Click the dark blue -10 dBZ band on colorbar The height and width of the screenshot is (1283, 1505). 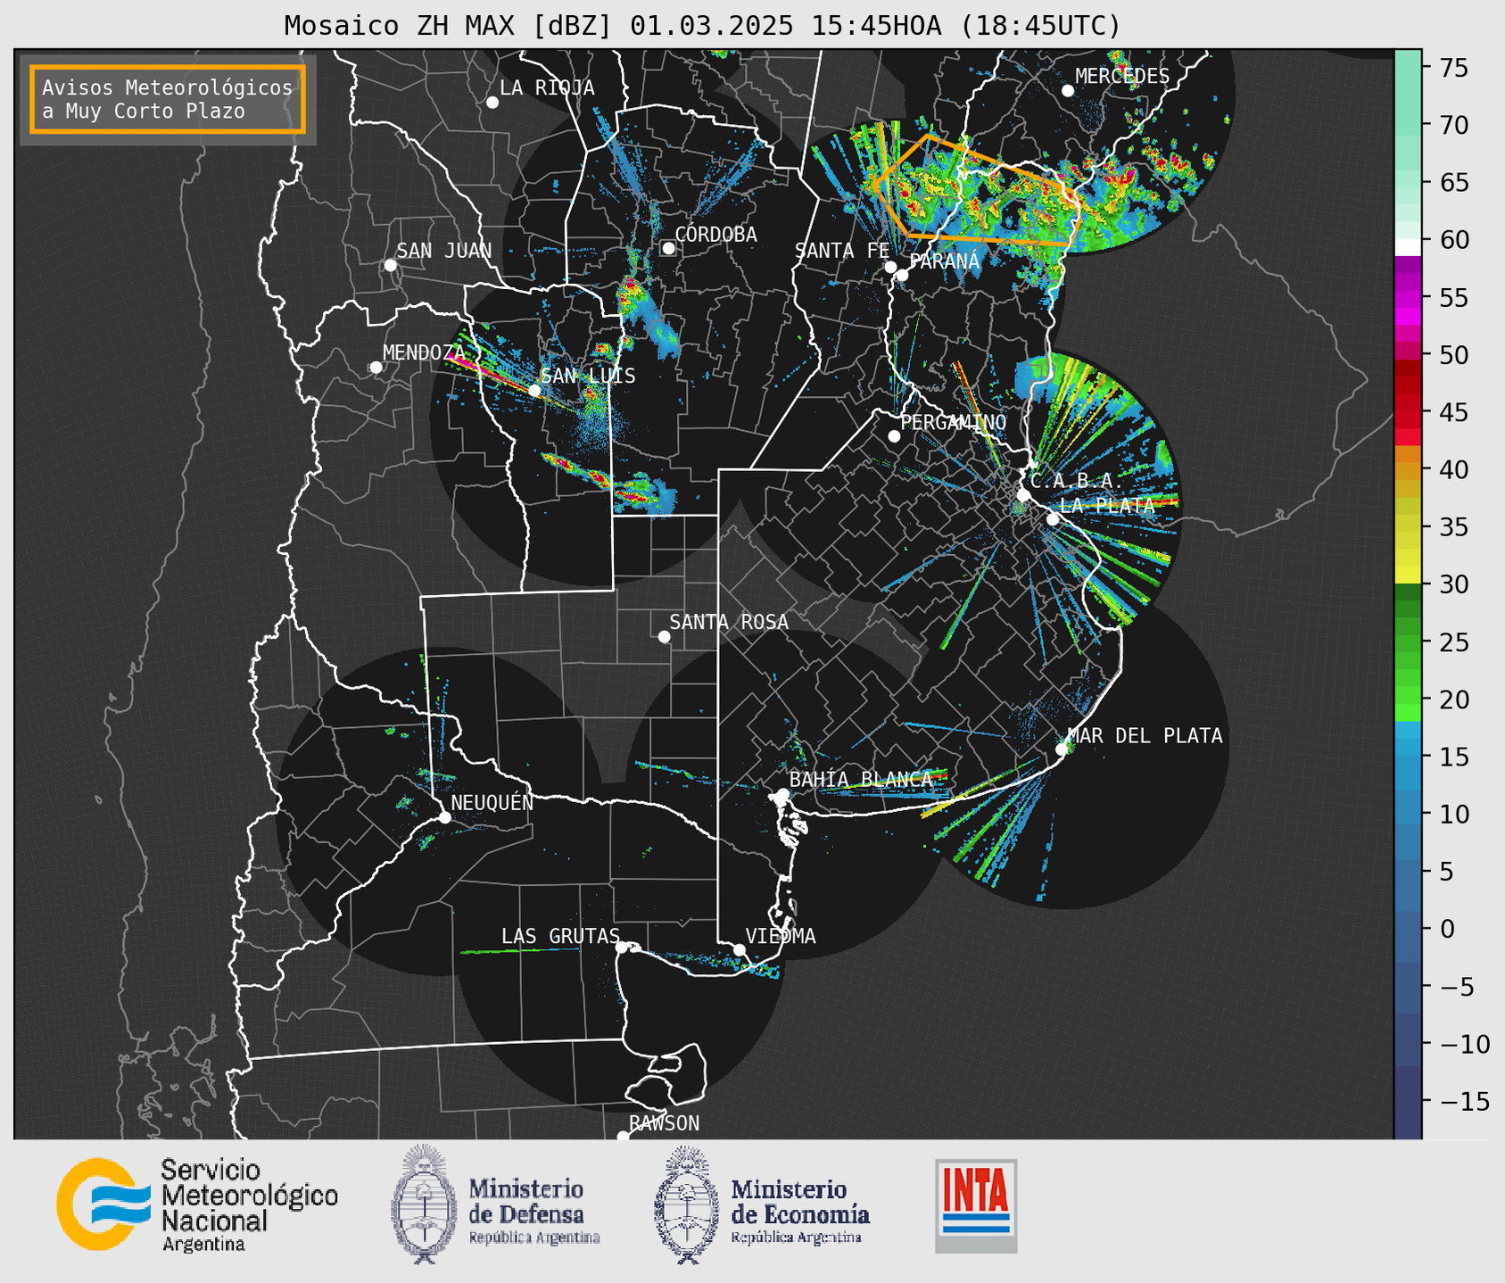click(1408, 1044)
